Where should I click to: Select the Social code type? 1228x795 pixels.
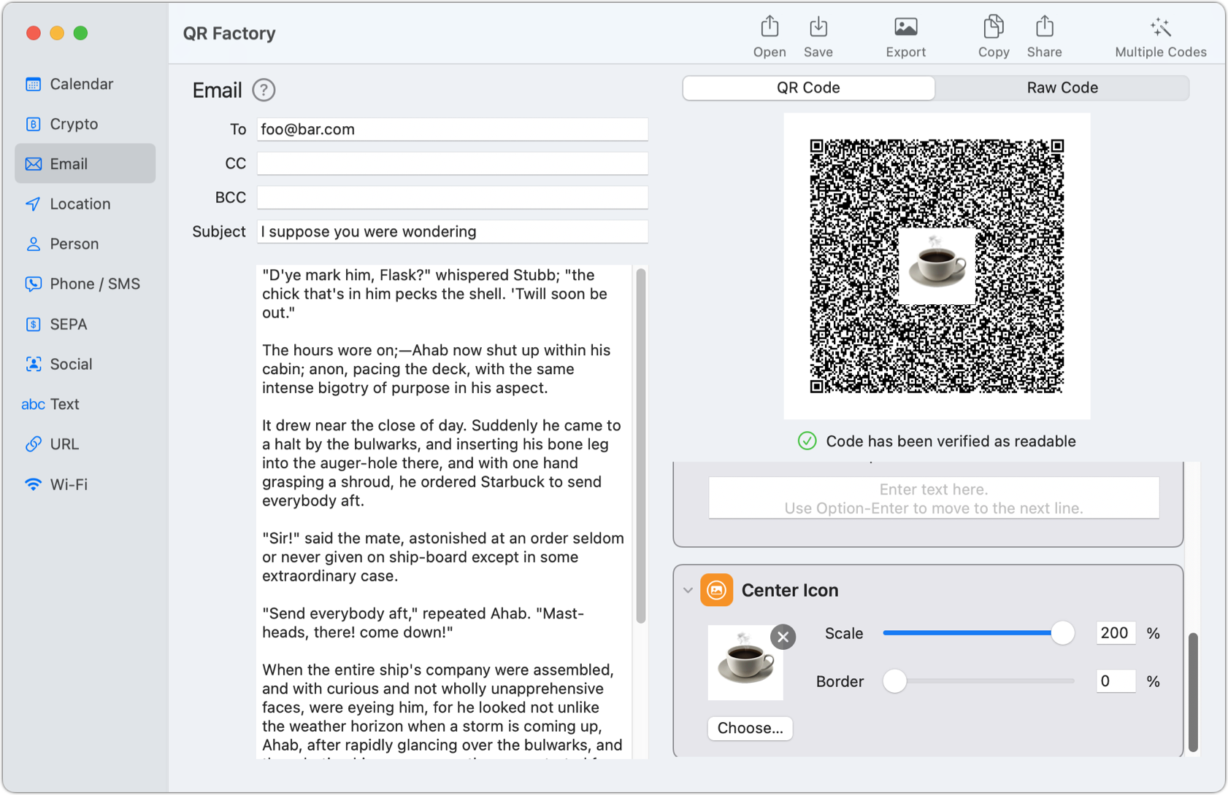[x=71, y=363]
